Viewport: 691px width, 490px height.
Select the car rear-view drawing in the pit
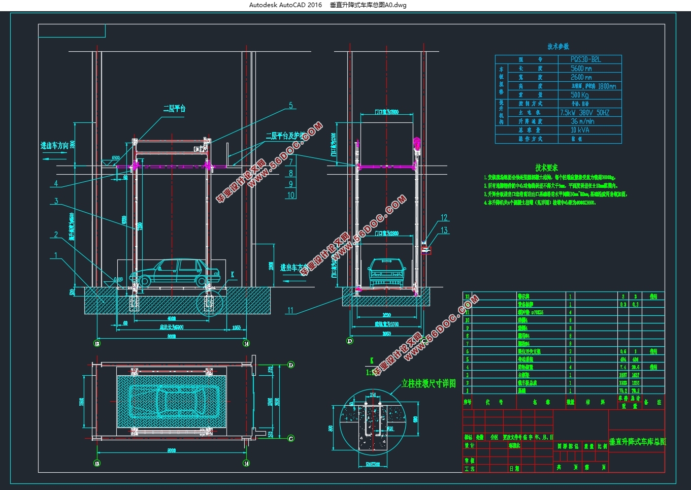pos(386,272)
